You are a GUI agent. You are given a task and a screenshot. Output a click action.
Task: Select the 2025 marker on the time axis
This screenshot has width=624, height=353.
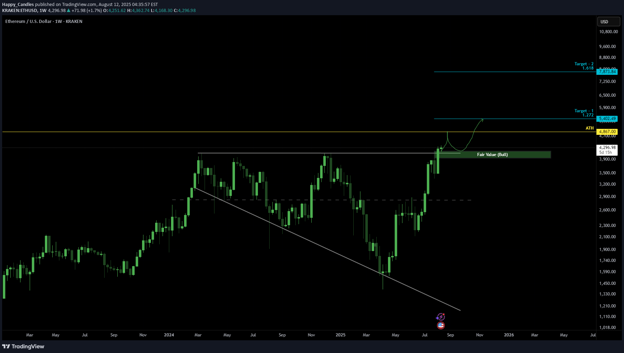pyautogui.click(x=340, y=335)
